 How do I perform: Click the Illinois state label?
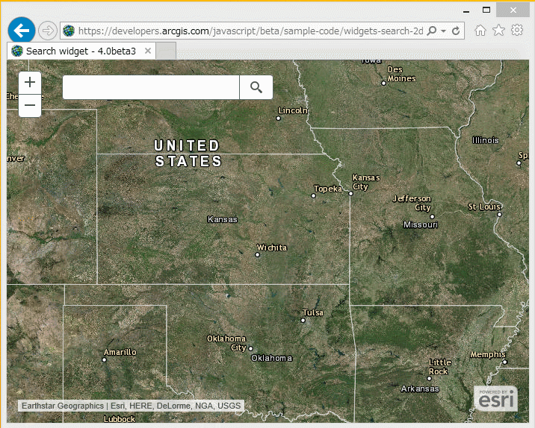[486, 140]
